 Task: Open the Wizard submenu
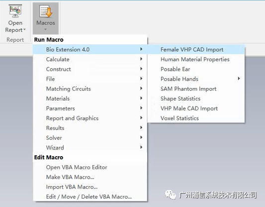tap(90, 147)
